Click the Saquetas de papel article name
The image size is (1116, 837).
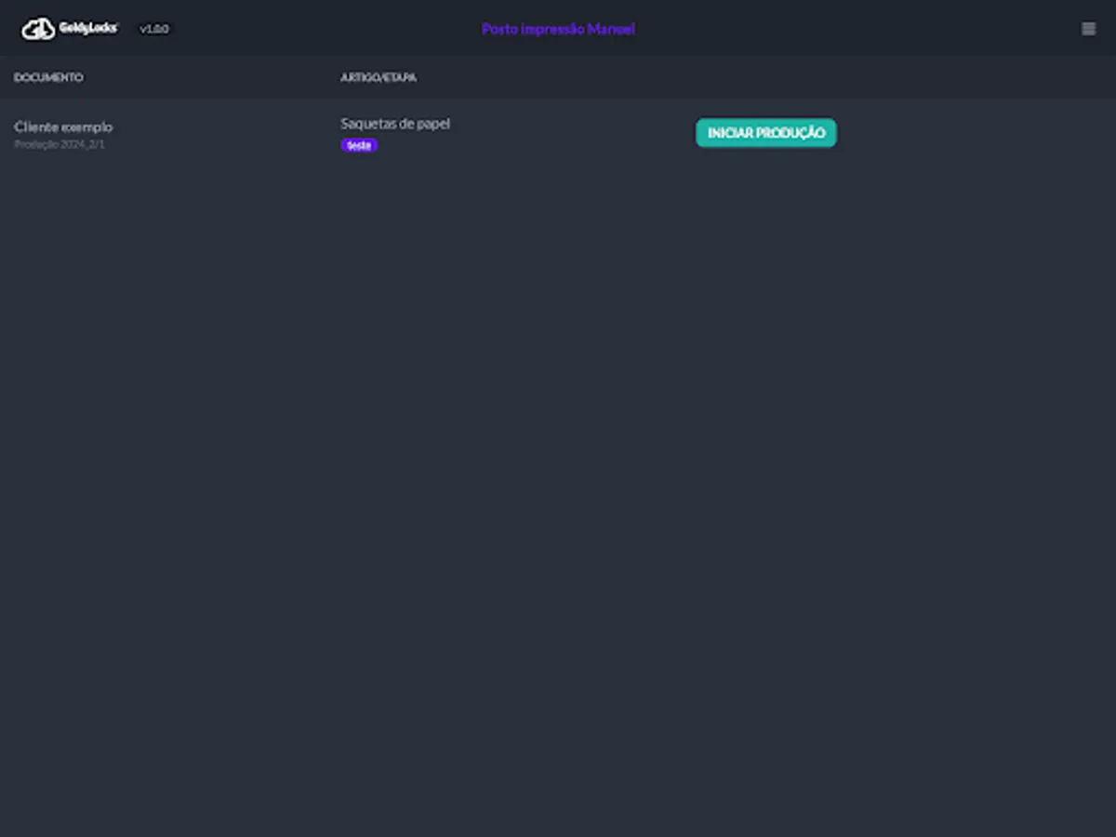pyautogui.click(x=395, y=124)
